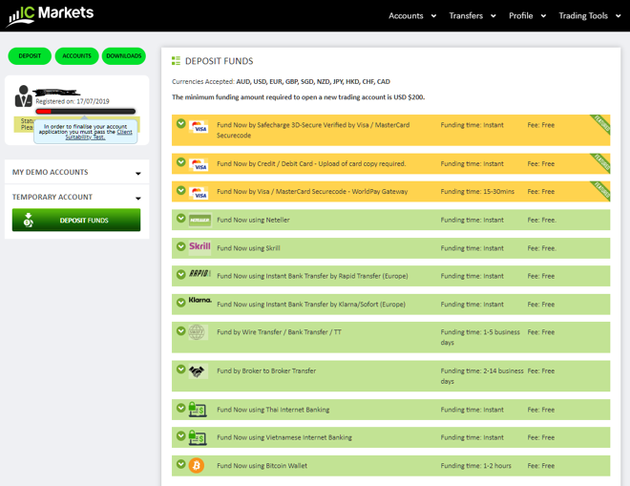Open the Transfers menu
The width and height of the screenshot is (630, 486).
pyautogui.click(x=472, y=15)
